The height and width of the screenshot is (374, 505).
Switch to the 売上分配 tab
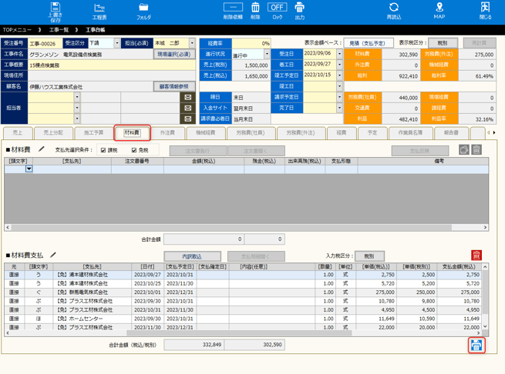53,133
